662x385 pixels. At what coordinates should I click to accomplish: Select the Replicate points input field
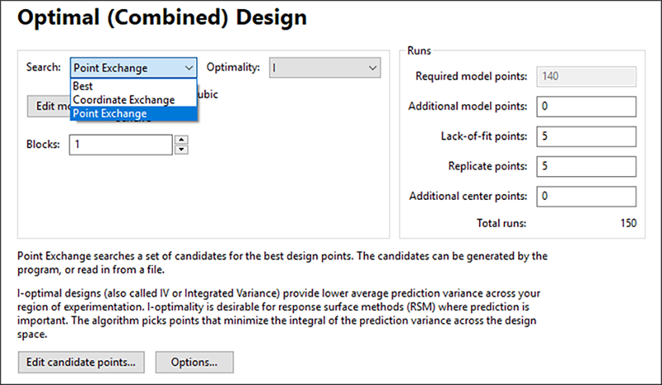(585, 166)
